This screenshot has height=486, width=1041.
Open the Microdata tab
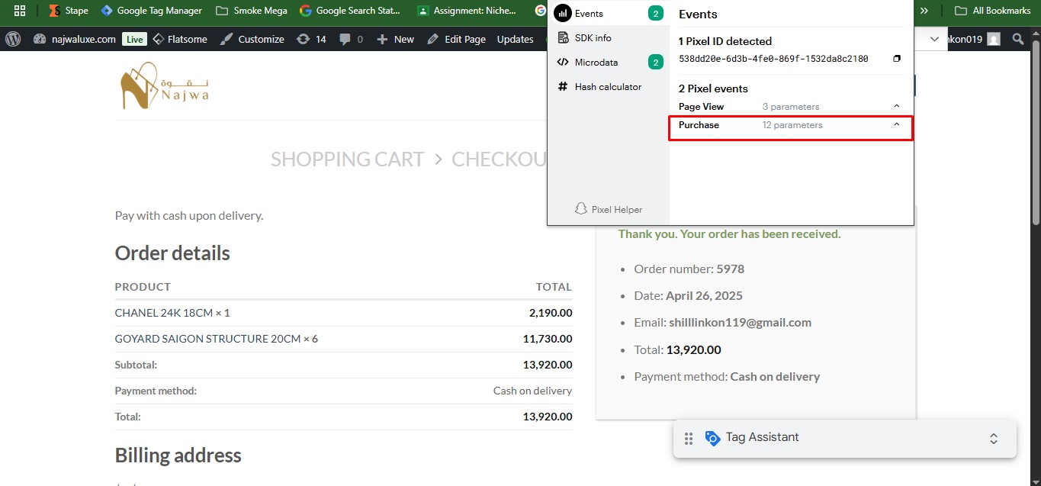(x=596, y=63)
